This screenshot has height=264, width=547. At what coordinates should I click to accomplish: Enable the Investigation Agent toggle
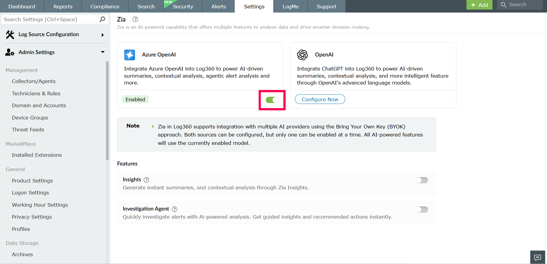[422, 209]
